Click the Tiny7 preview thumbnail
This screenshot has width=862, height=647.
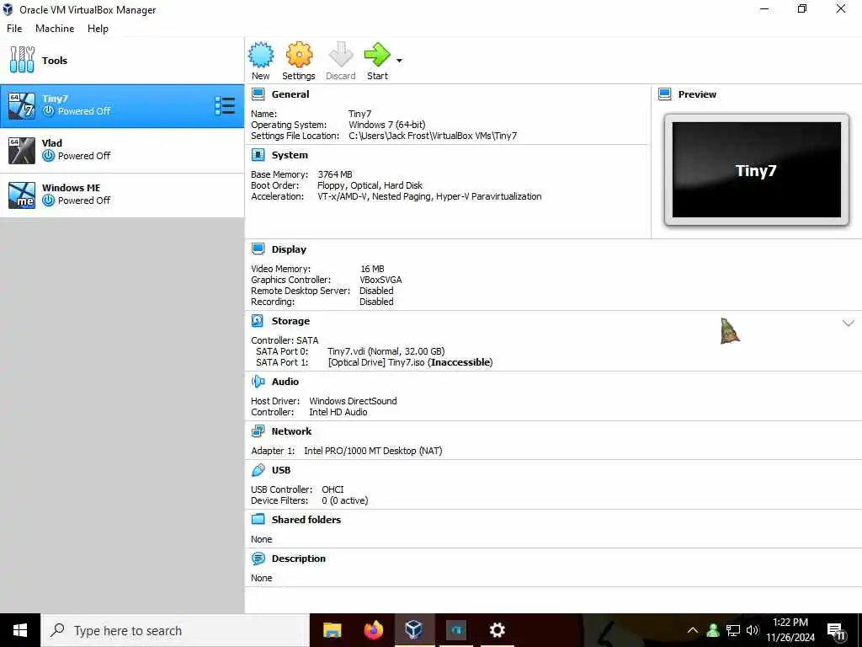pos(757,170)
